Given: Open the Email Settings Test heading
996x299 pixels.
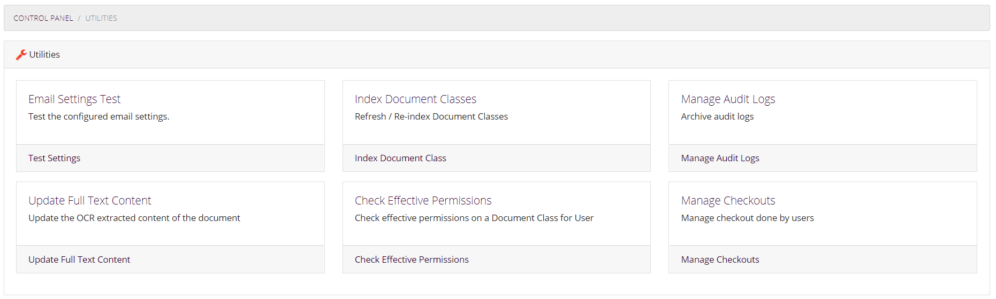Looking at the screenshot, I should click(x=74, y=99).
